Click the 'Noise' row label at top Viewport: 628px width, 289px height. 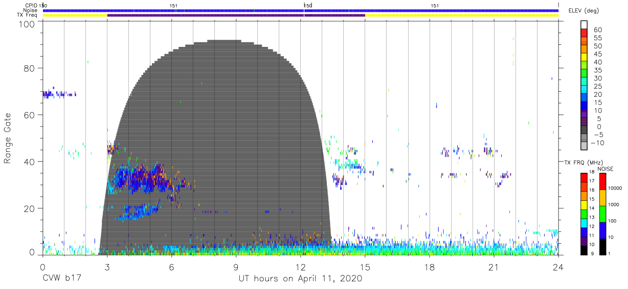(x=31, y=10)
